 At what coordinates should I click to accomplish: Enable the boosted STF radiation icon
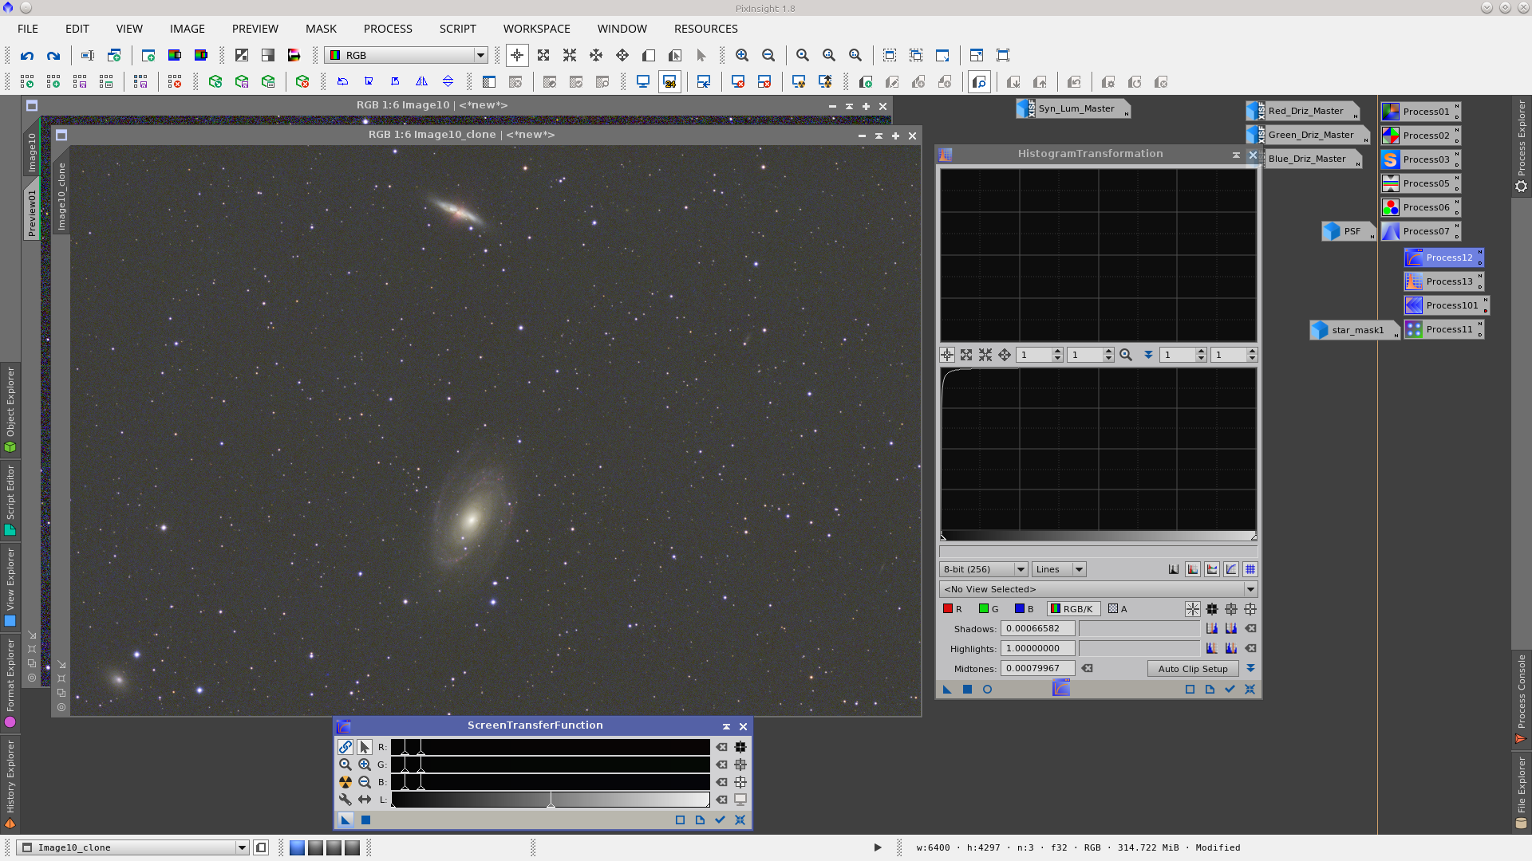point(345,782)
